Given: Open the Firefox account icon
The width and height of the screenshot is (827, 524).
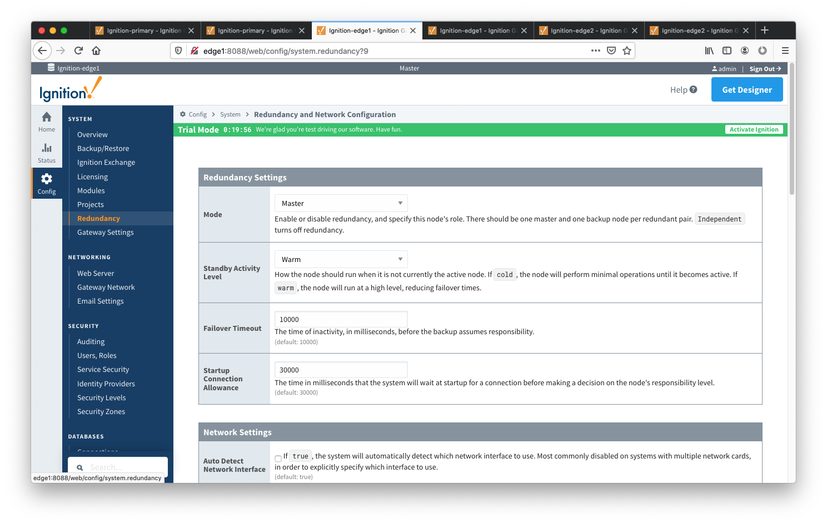Looking at the screenshot, I should pyautogui.click(x=745, y=51).
